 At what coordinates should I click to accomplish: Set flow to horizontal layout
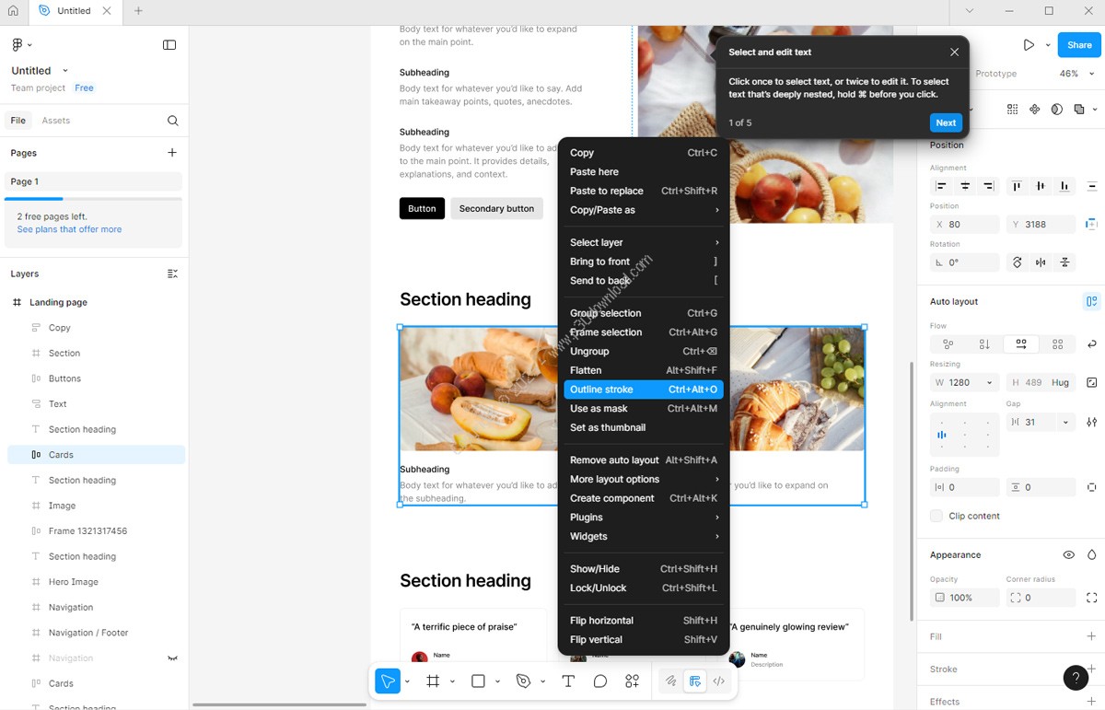1021,344
